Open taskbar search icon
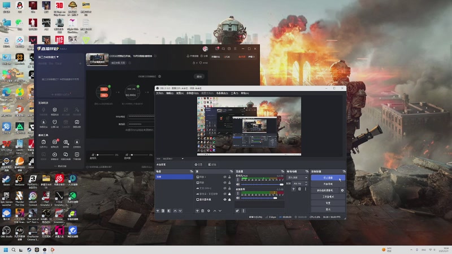452x254 pixels. (x=14, y=249)
